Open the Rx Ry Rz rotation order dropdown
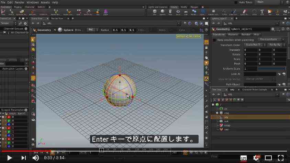This screenshot has width=290, height=163. (x=277, y=45)
